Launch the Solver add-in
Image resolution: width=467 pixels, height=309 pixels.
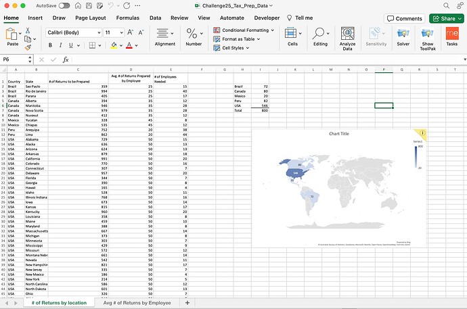[403, 37]
